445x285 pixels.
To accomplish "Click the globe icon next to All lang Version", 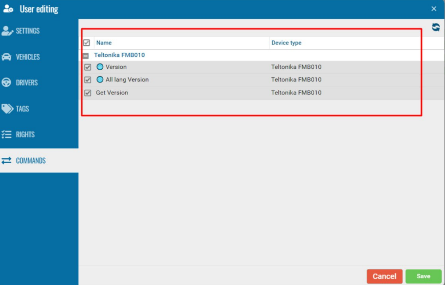I will click(x=100, y=79).
